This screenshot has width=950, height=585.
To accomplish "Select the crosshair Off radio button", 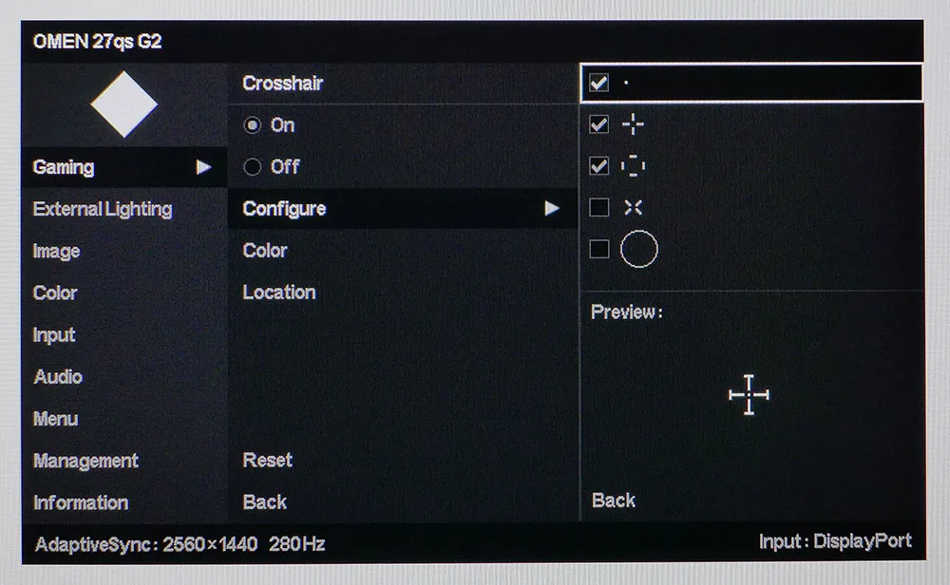I will 253,166.
